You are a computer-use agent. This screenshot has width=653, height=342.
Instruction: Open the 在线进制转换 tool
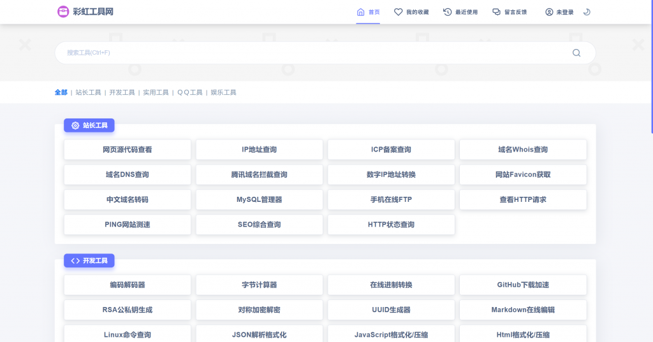tap(391, 285)
